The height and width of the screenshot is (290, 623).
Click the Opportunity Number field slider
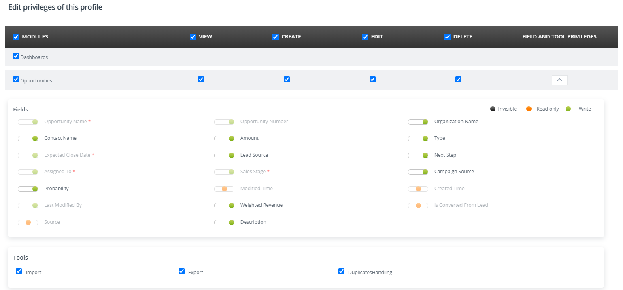point(224,122)
